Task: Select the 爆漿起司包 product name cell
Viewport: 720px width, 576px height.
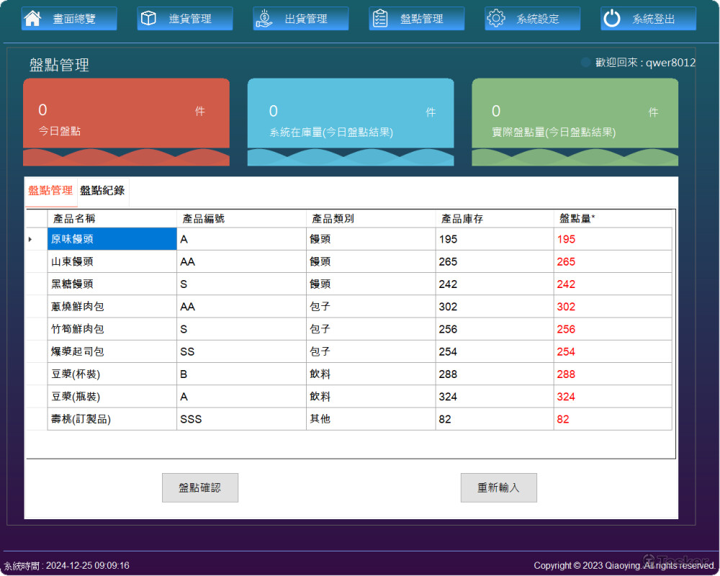Action: pos(112,351)
